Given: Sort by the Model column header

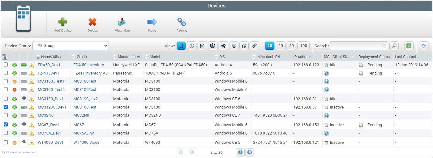Looking at the screenshot, I should (155, 57).
